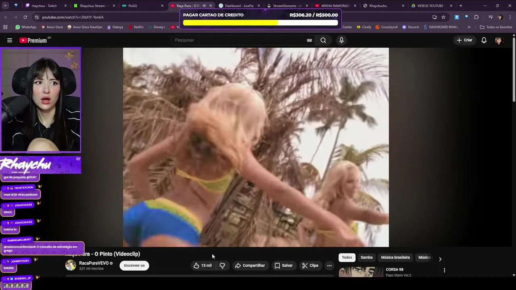Select the Todos filter chip
The image size is (516, 290).
(x=347, y=257)
